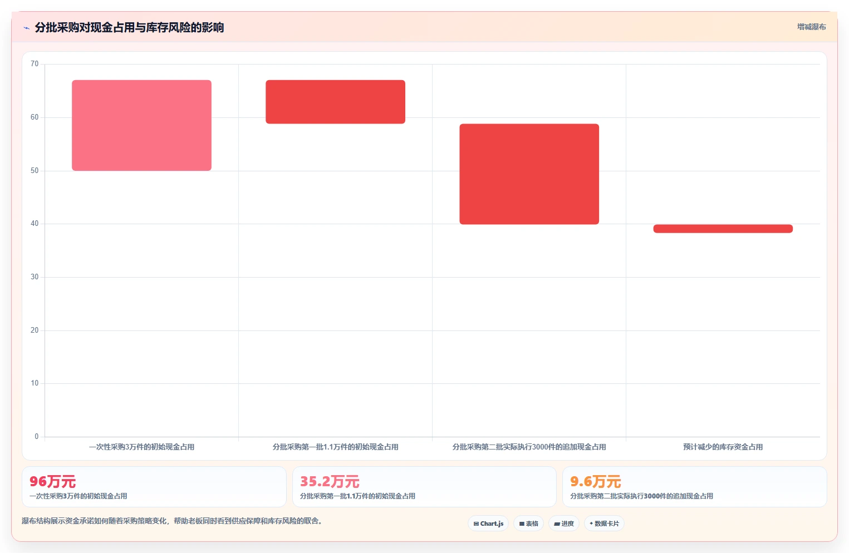Select the 表格 tag chip
The width and height of the screenshot is (849, 553).
(x=528, y=524)
